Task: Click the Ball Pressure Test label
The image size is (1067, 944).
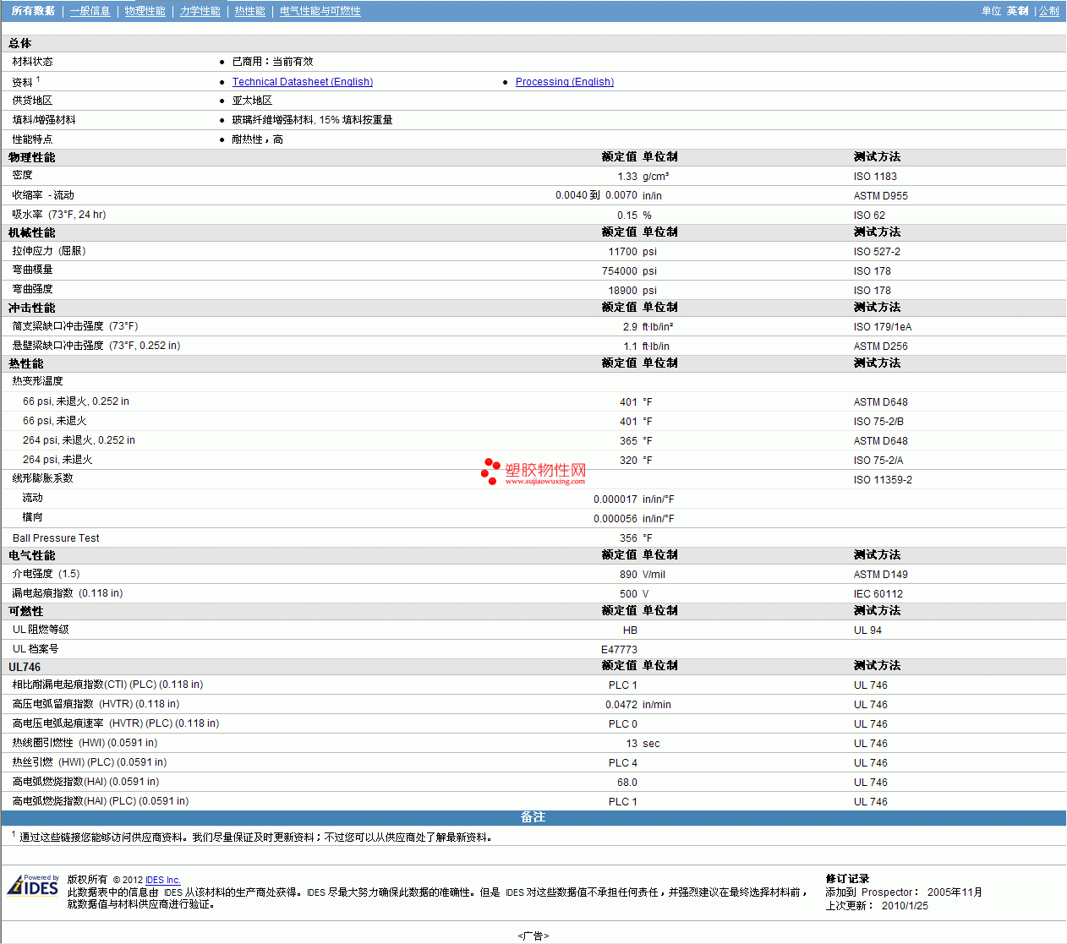Action: pyautogui.click(x=56, y=538)
